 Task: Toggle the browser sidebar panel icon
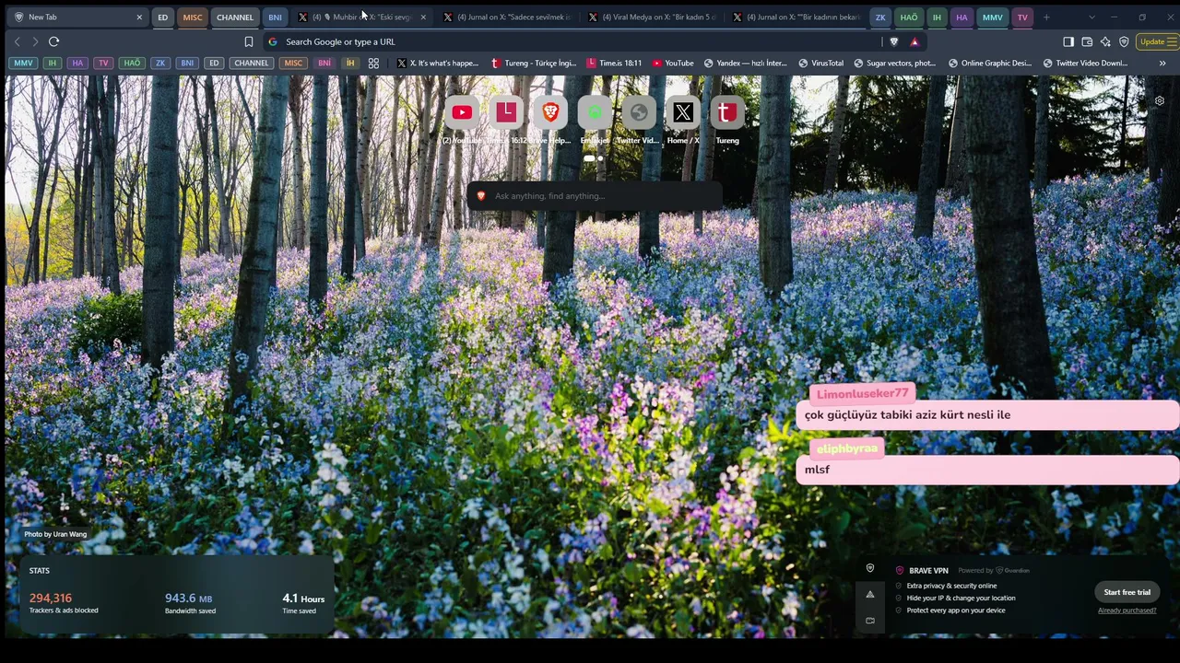(x=1068, y=41)
